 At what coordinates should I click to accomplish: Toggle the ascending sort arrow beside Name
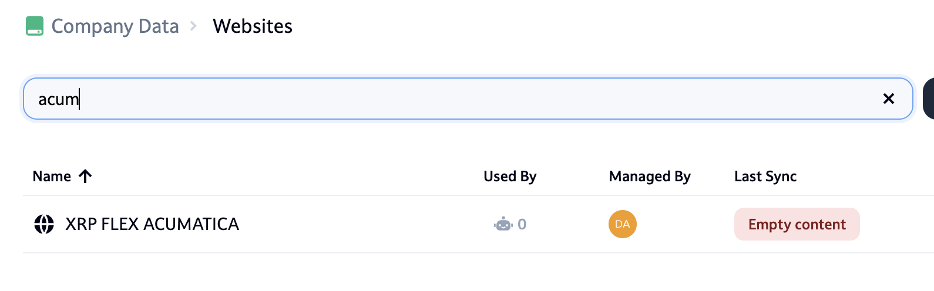(x=85, y=177)
